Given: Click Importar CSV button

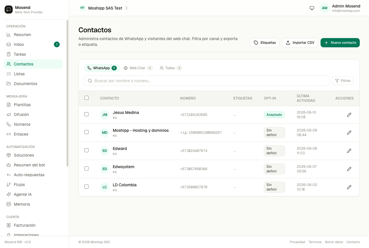Looking at the screenshot, I should (x=300, y=43).
